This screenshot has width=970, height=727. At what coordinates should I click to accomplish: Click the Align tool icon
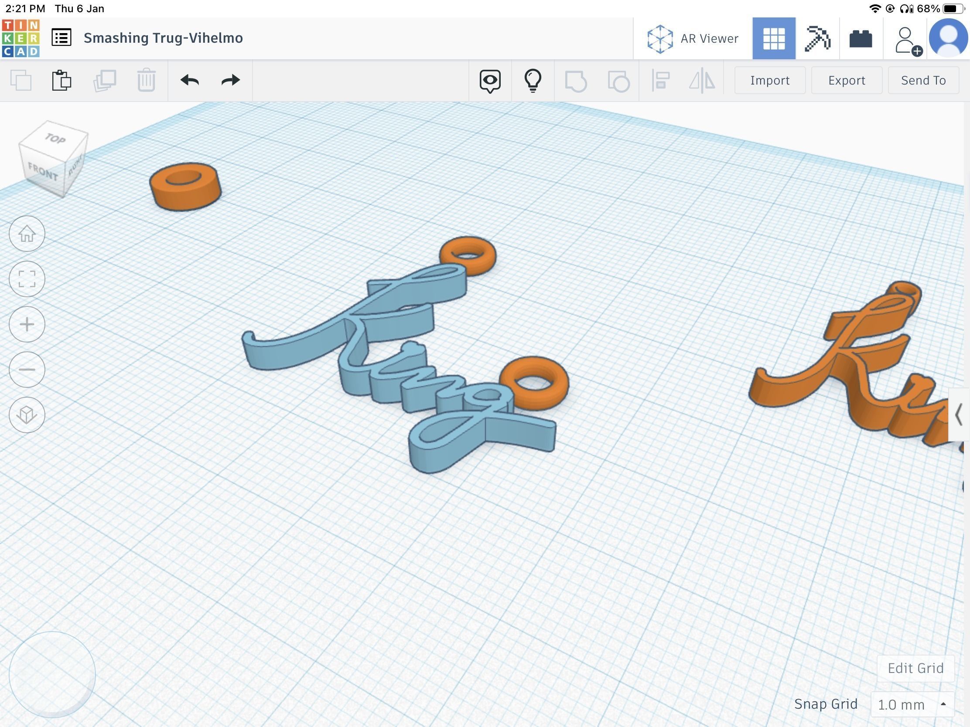(x=660, y=81)
